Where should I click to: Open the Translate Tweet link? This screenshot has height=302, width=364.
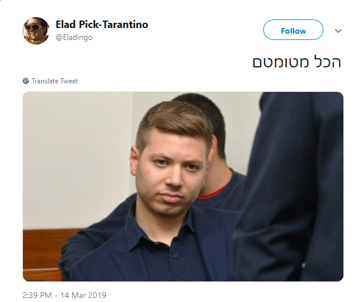click(x=54, y=81)
